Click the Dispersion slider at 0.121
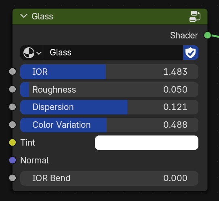Image resolution: width=219 pixels, height=201 pixels. click(109, 107)
